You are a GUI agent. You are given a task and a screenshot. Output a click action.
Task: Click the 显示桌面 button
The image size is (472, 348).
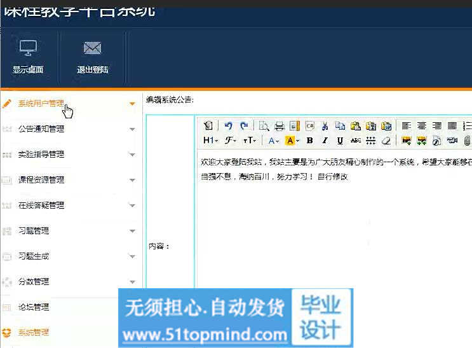coord(28,57)
